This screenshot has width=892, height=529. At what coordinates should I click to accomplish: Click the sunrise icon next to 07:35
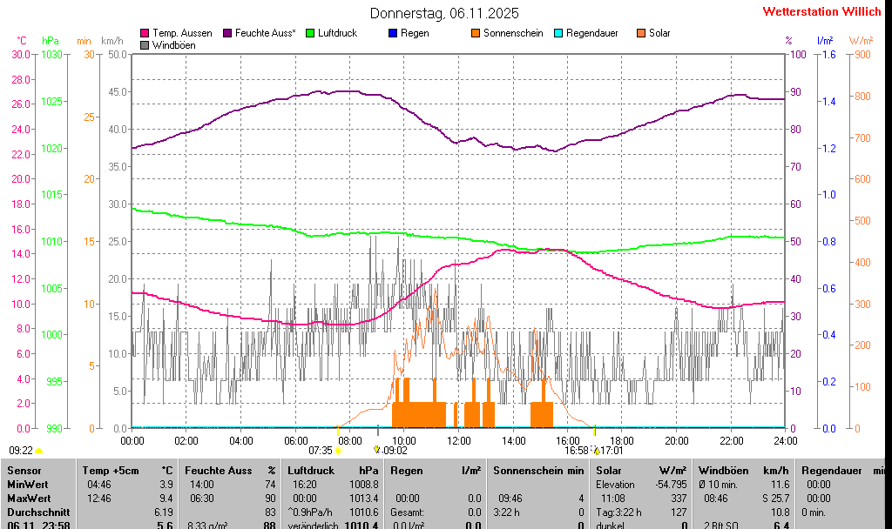[x=339, y=451]
